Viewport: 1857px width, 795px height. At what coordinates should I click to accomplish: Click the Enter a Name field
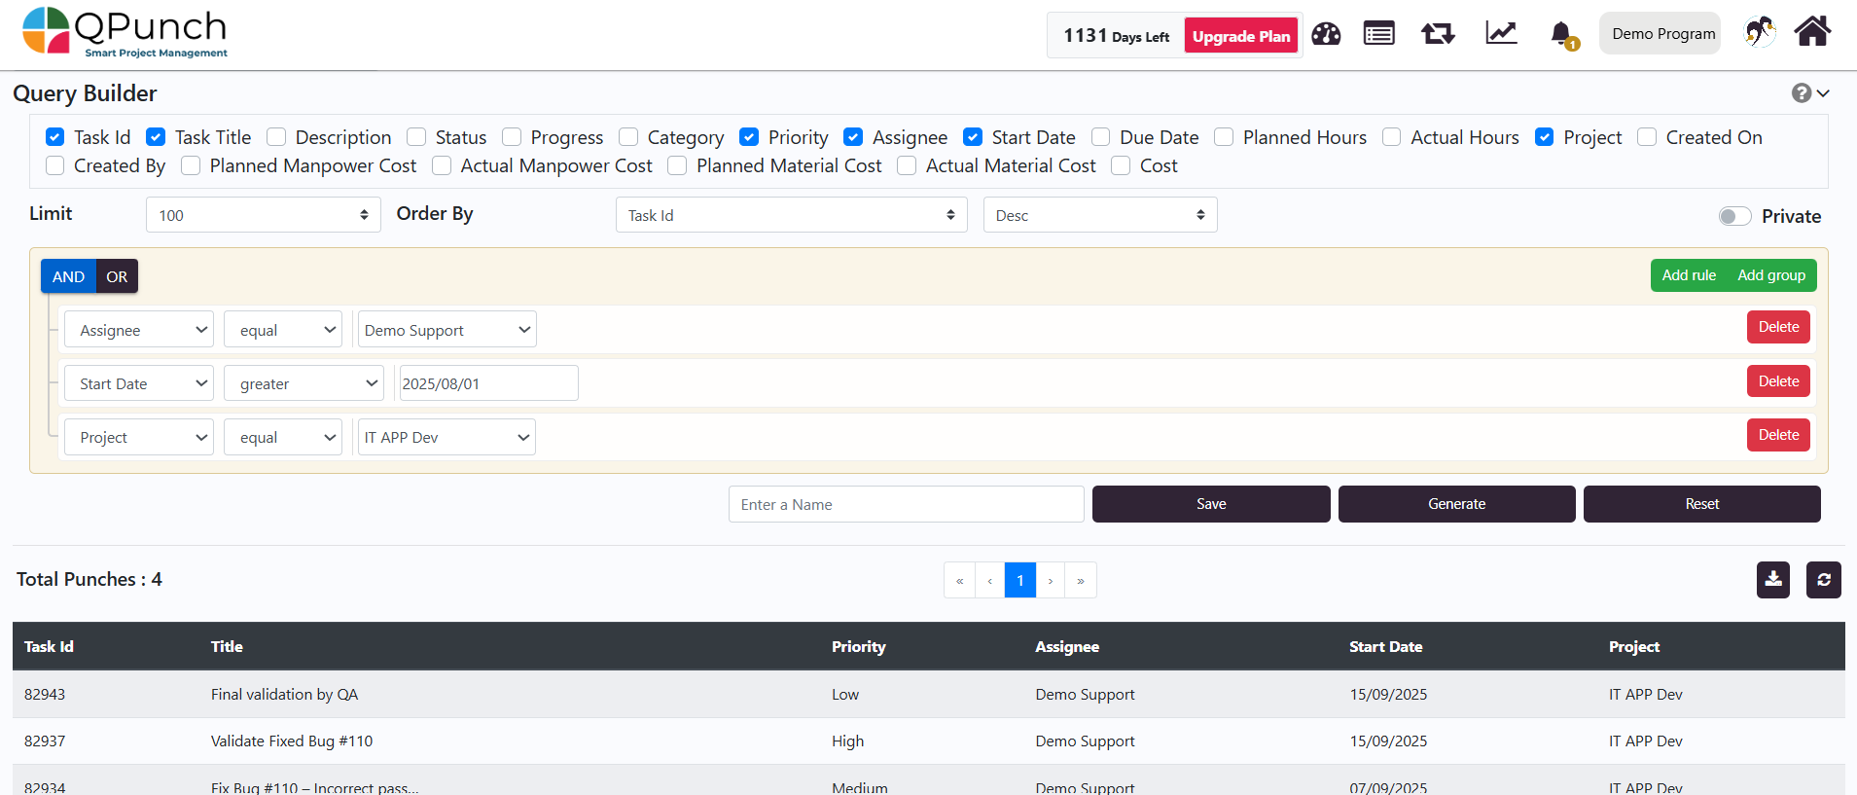pyautogui.click(x=906, y=504)
